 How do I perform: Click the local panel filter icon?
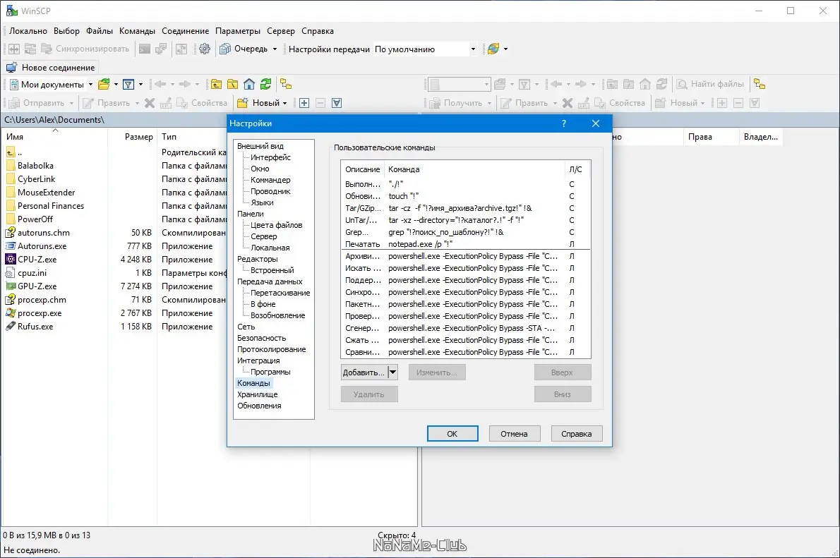pyautogui.click(x=128, y=84)
